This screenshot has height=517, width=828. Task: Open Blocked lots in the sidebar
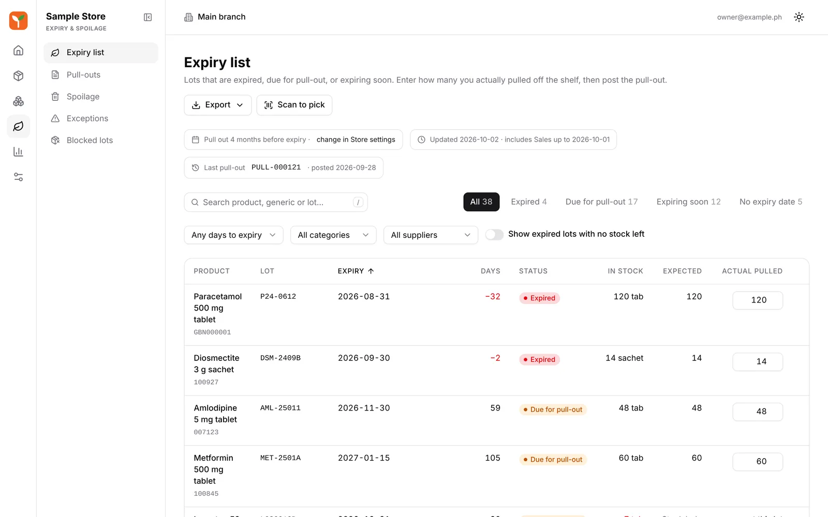pos(101,140)
